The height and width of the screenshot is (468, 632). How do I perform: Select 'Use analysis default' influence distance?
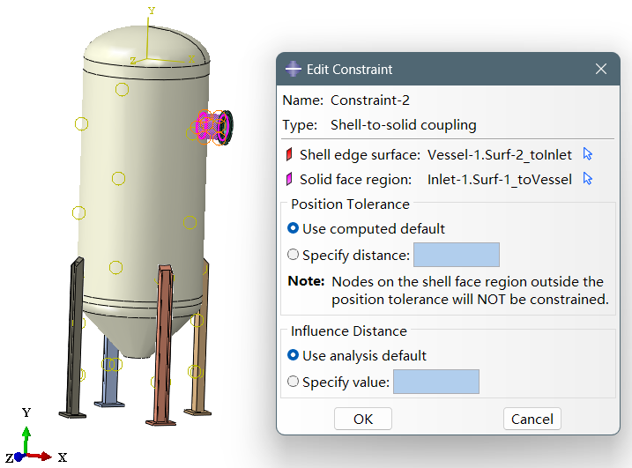click(x=293, y=355)
